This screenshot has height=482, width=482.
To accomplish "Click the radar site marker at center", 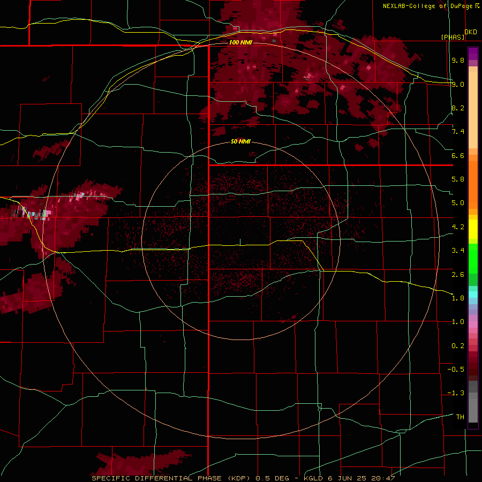I will click(x=240, y=242).
